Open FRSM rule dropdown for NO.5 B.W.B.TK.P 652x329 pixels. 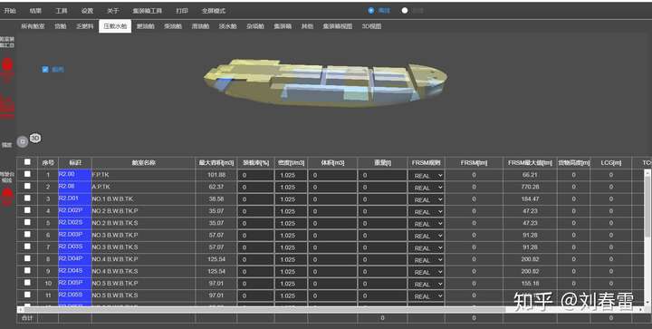point(427,284)
